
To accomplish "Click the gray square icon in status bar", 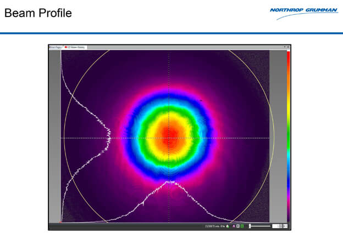I will click(238, 226).
